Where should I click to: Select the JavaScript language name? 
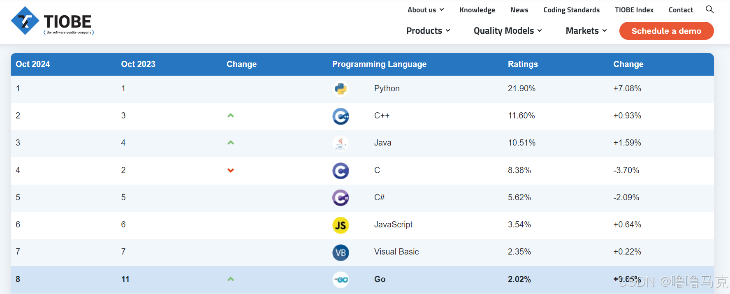tap(393, 225)
